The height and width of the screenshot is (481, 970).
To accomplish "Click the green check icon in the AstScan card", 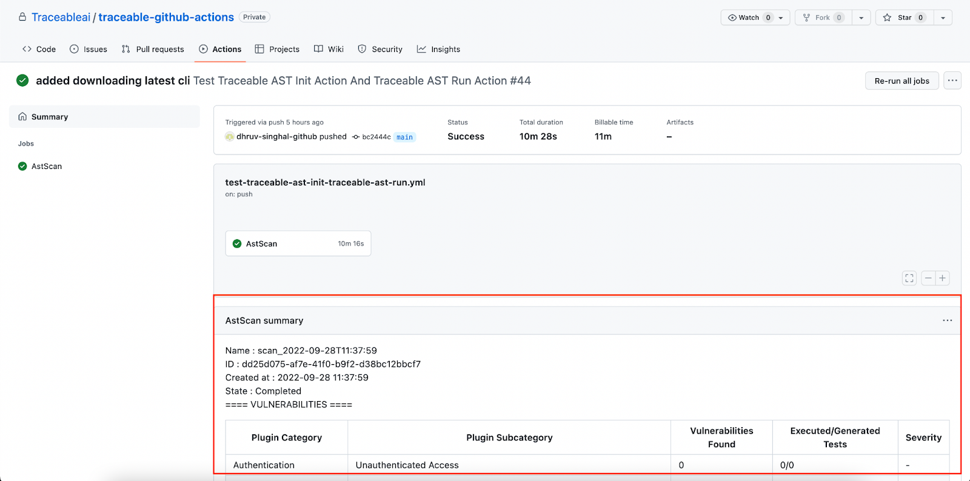I will click(237, 244).
